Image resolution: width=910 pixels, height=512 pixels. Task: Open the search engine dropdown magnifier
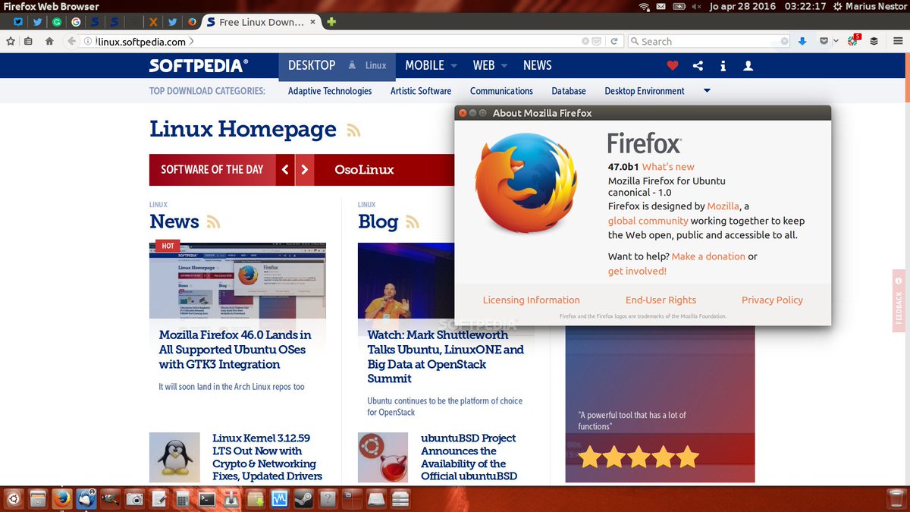pyautogui.click(x=634, y=42)
